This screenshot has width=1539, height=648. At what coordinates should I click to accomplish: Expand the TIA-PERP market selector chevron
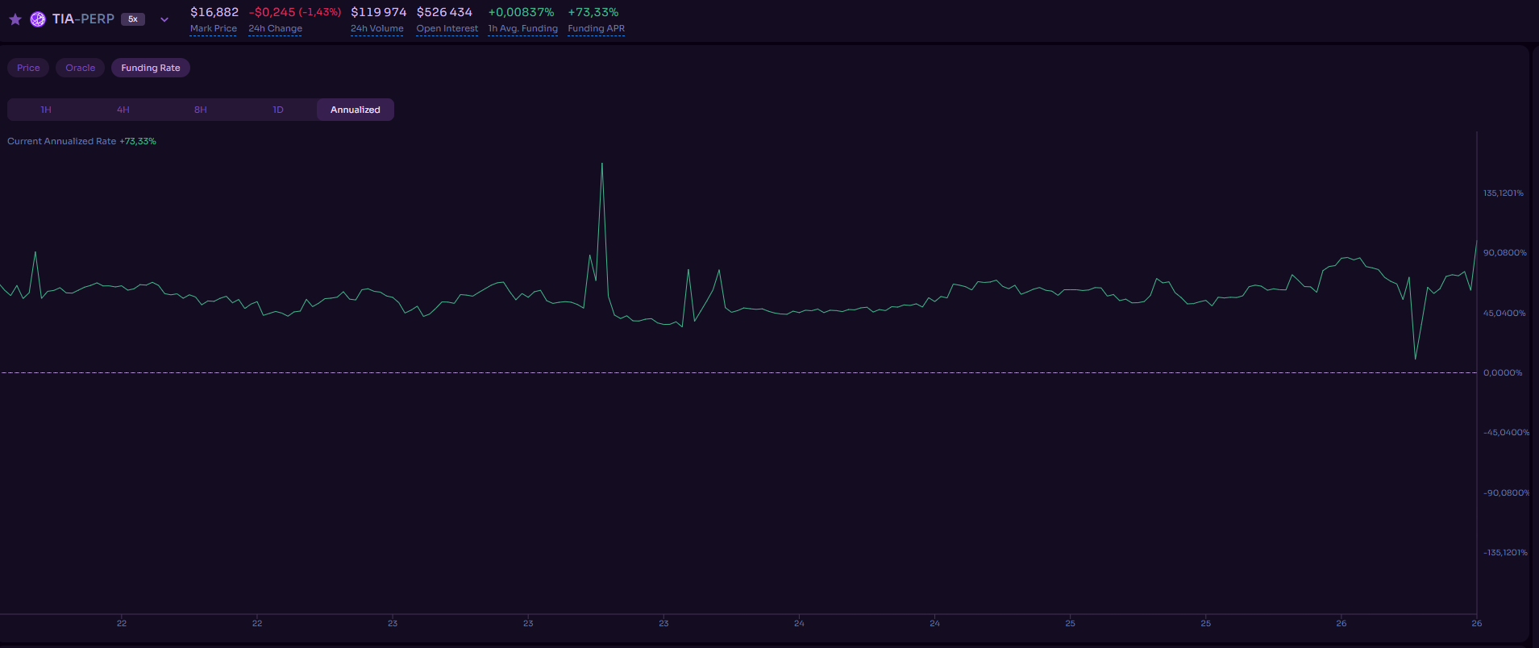tap(164, 19)
